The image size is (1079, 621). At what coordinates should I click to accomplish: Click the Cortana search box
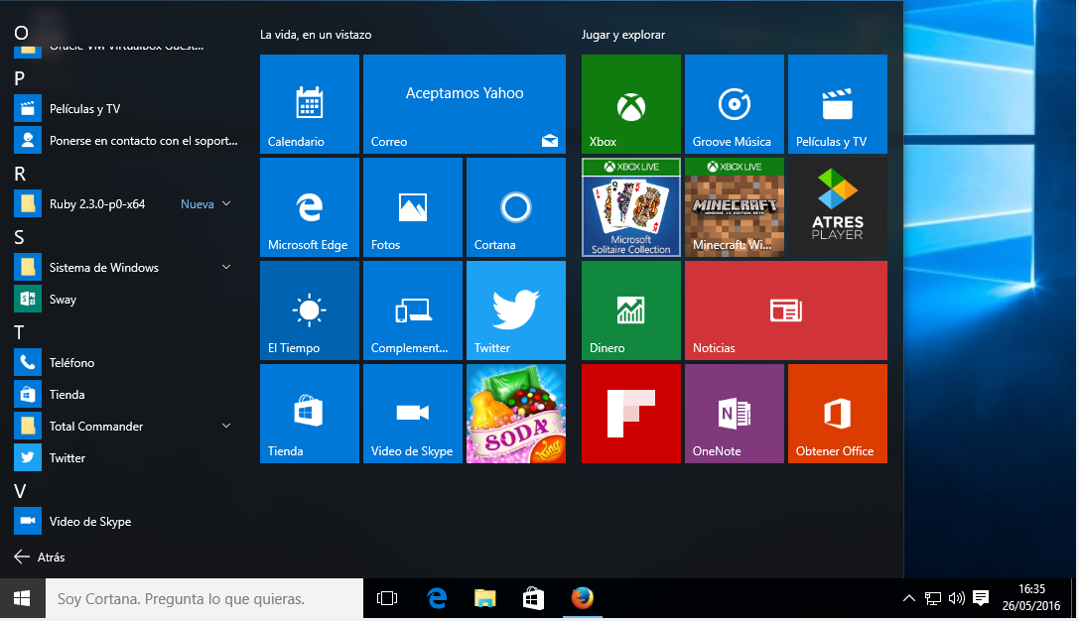coord(199,598)
